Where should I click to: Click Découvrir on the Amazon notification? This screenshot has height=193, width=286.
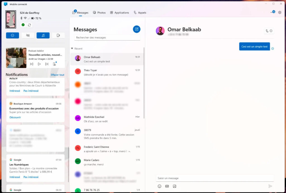pos(15,117)
